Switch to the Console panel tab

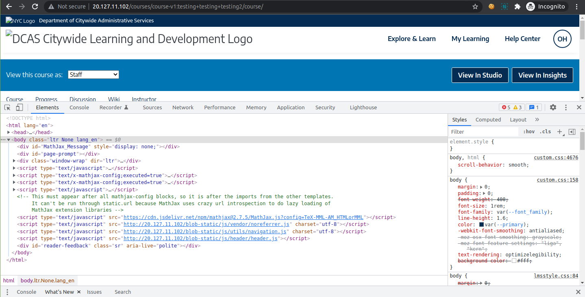click(x=79, y=107)
